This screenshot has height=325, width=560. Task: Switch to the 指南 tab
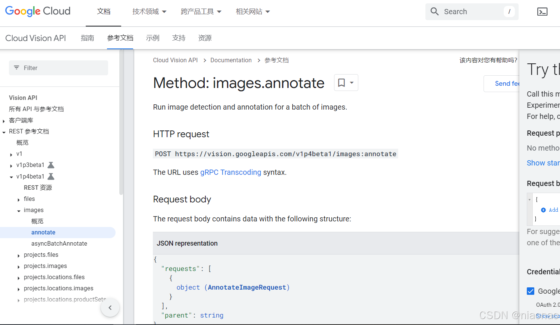[87, 38]
